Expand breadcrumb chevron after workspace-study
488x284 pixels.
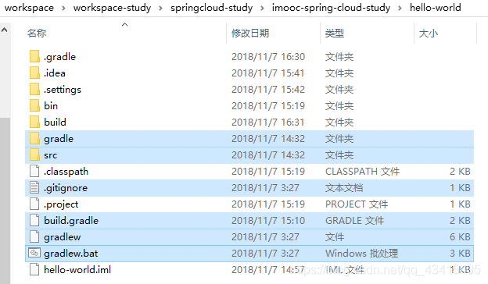(160, 8)
